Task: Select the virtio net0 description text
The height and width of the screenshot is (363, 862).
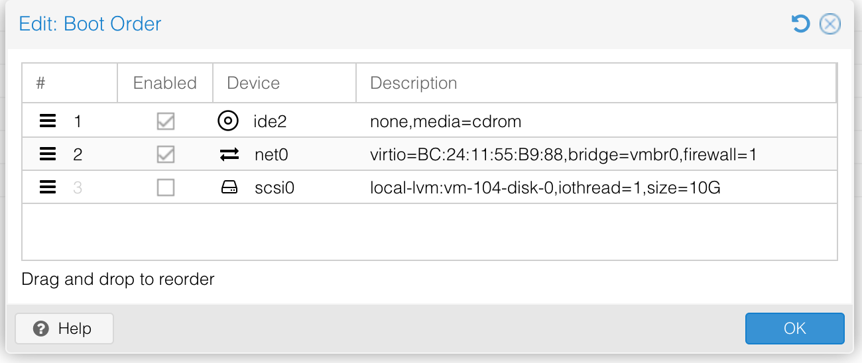Action: pos(563,155)
